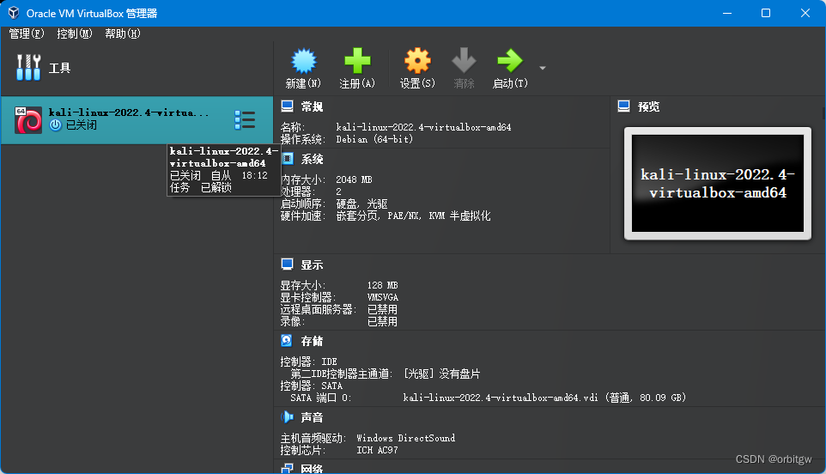826x474 pixels.
Task: Click the powered-off status icon next to 已关闭
Action: [55, 125]
